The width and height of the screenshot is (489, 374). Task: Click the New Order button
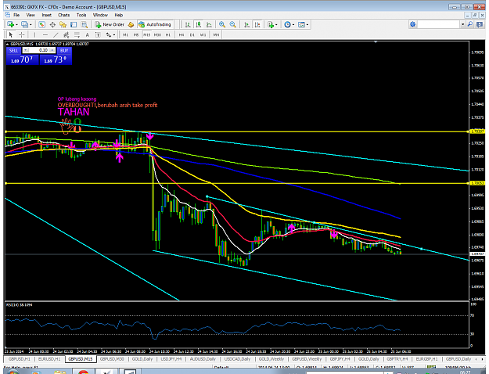(110, 24)
